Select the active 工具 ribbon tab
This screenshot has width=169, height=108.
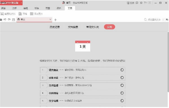70,8
